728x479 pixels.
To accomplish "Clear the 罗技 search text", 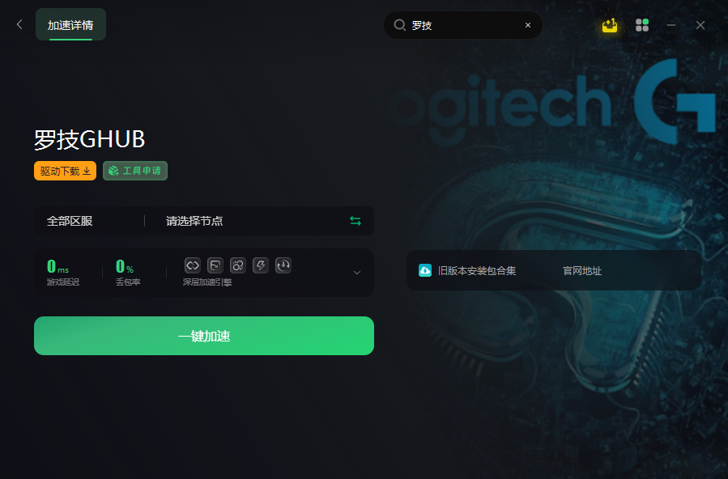I will tap(527, 25).
